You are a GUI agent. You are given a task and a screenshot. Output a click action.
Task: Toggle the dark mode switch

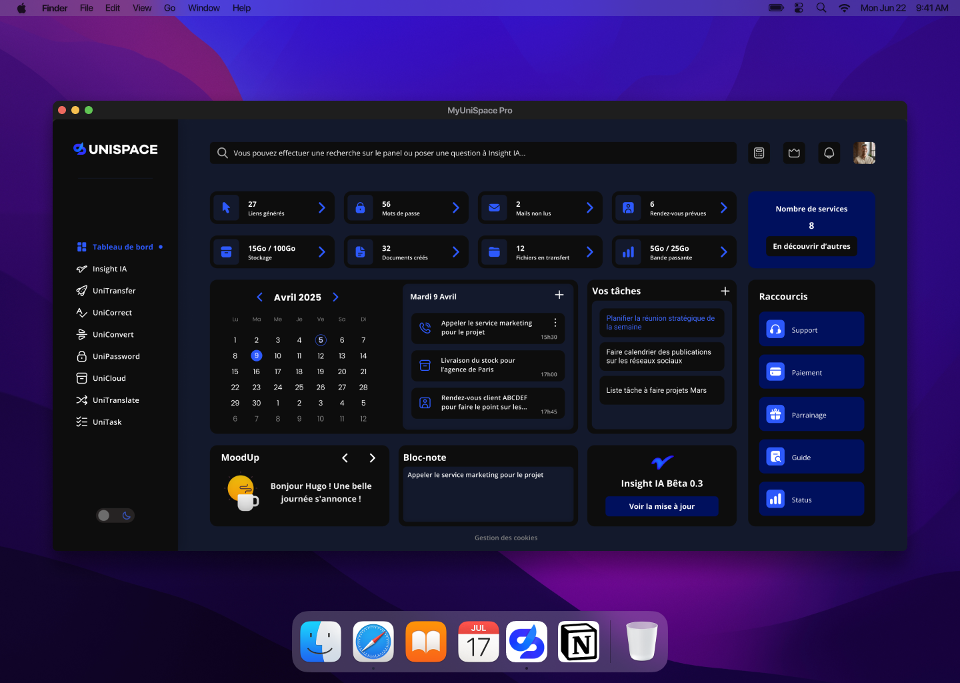click(x=115, y=516)
